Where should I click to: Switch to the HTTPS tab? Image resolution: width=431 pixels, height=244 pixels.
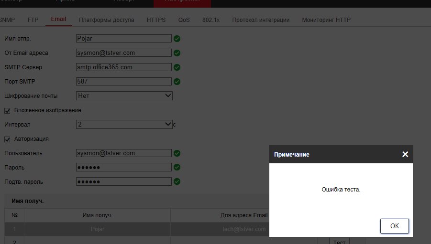(x=156, y=20)
